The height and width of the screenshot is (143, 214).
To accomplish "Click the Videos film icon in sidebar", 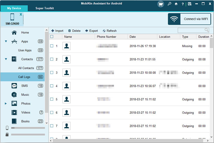I will tap(14, 113).
